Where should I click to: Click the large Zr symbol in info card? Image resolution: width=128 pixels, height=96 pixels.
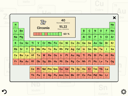coord(43,22)
